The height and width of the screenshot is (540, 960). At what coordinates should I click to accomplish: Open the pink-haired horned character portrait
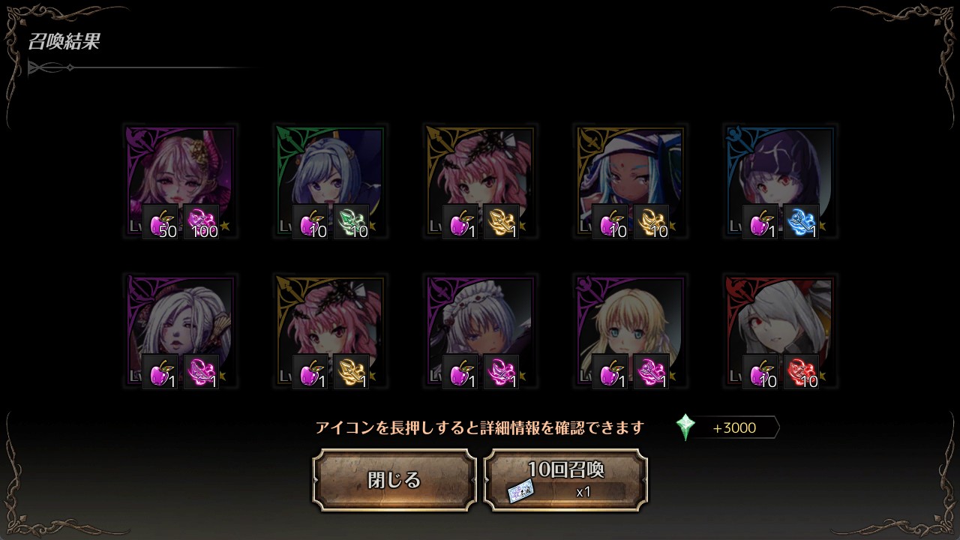181,181
